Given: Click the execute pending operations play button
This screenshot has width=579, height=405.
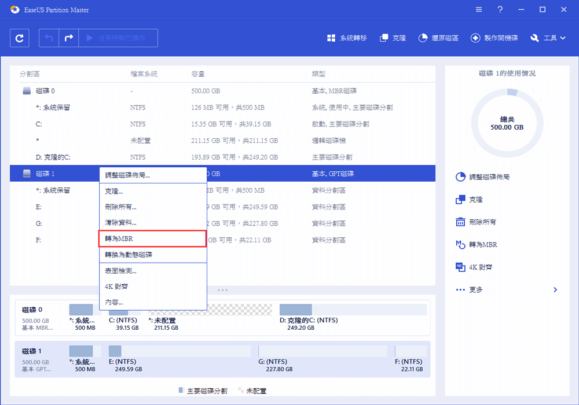Looking at the screenshot, I should [118, 38].
